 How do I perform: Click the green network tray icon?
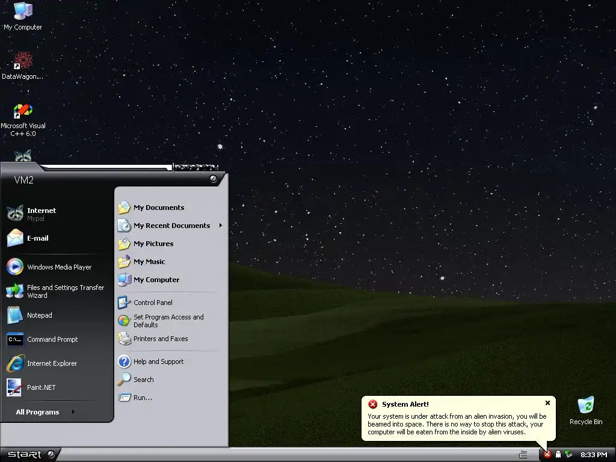pos(568,455)
